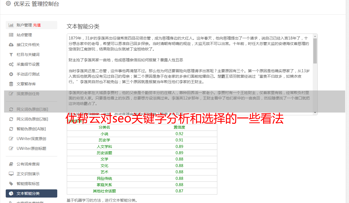Click the 0.91 confidence value
This screenshot has height=203, width=349.
(179, 140)
